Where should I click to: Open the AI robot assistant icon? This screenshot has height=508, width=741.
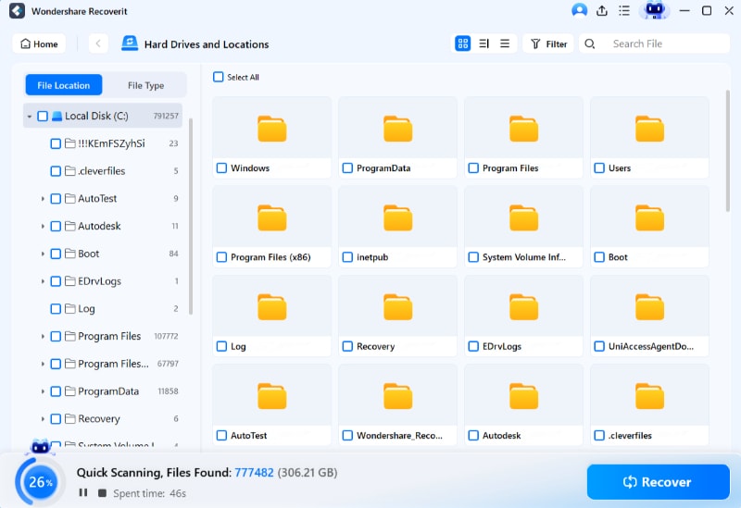pos(654,10)
